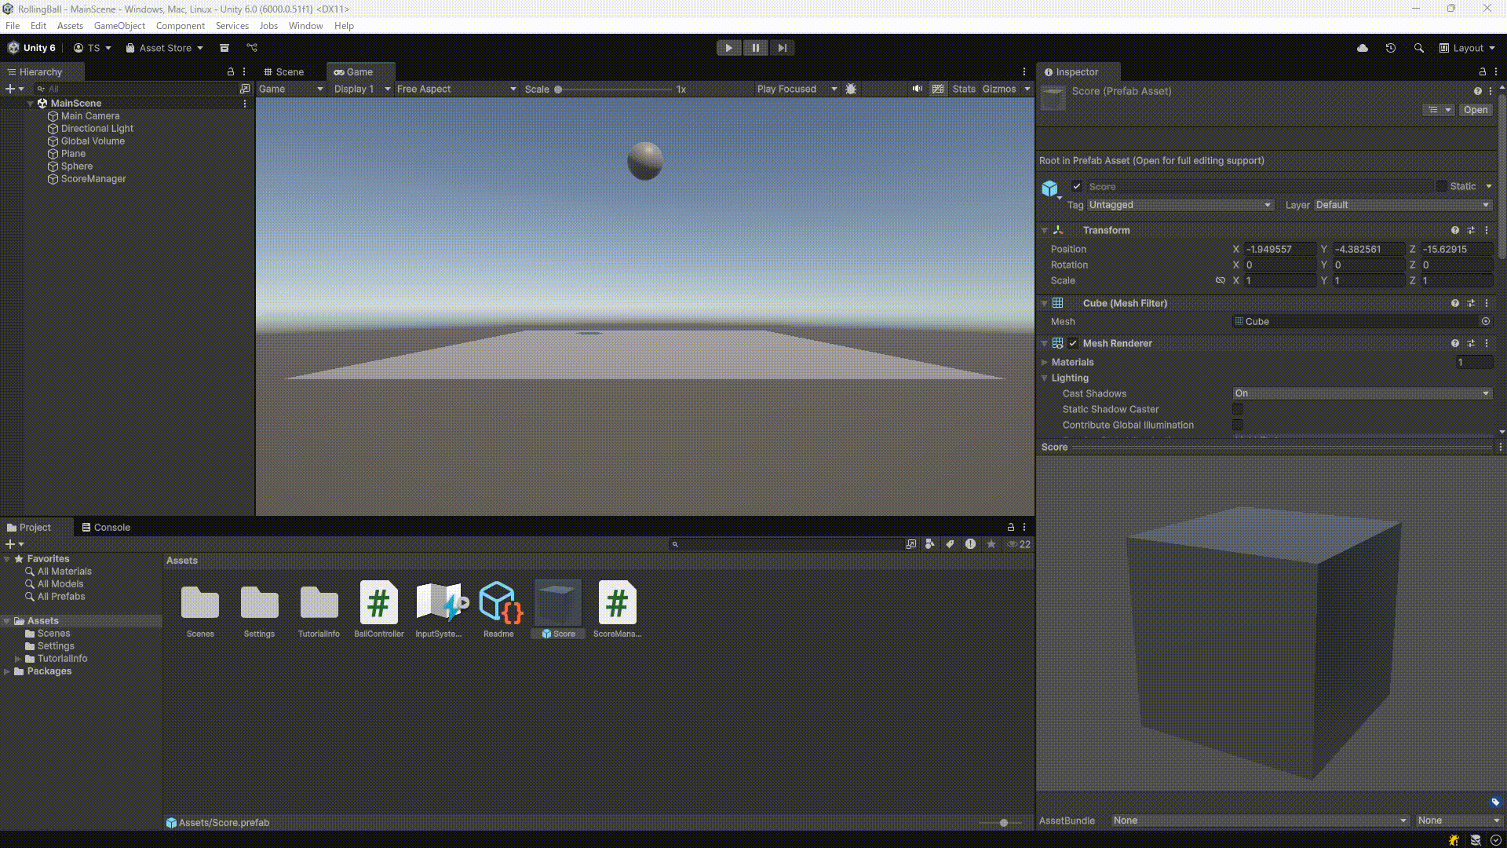This screenshot has height=848, width=1507.
Task: Toggle Static Shadow Caster checkbox
Action: coord(1238,409)
